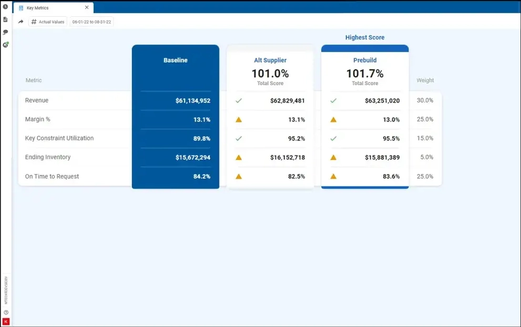This screenshot has width=521, height=327.
Task: Click the Prebuild 101.7% total score
Action: pos(365,74)
